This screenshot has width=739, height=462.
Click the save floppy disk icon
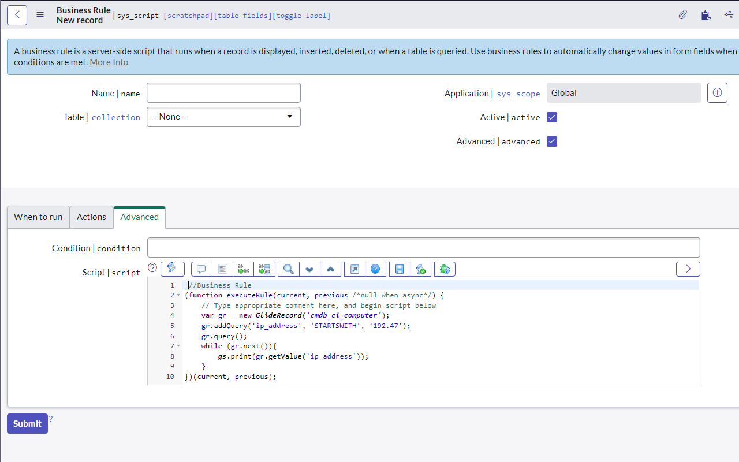point(400,269)
